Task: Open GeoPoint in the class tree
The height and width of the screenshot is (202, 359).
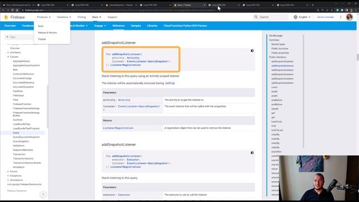Action: coord(17,120)
